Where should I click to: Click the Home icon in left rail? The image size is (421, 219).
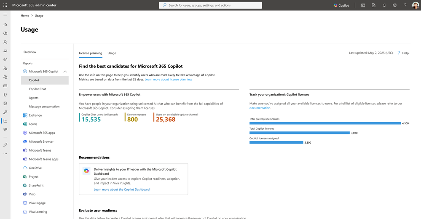tap(5, 24)
